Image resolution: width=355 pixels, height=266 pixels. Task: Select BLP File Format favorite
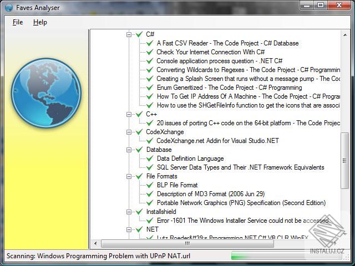click(x=177, y=185)
